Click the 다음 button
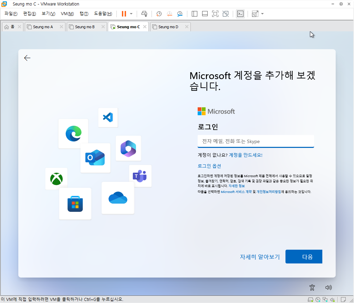The height and width of the screenshot is (303, 354). click(x=304, y=257)
